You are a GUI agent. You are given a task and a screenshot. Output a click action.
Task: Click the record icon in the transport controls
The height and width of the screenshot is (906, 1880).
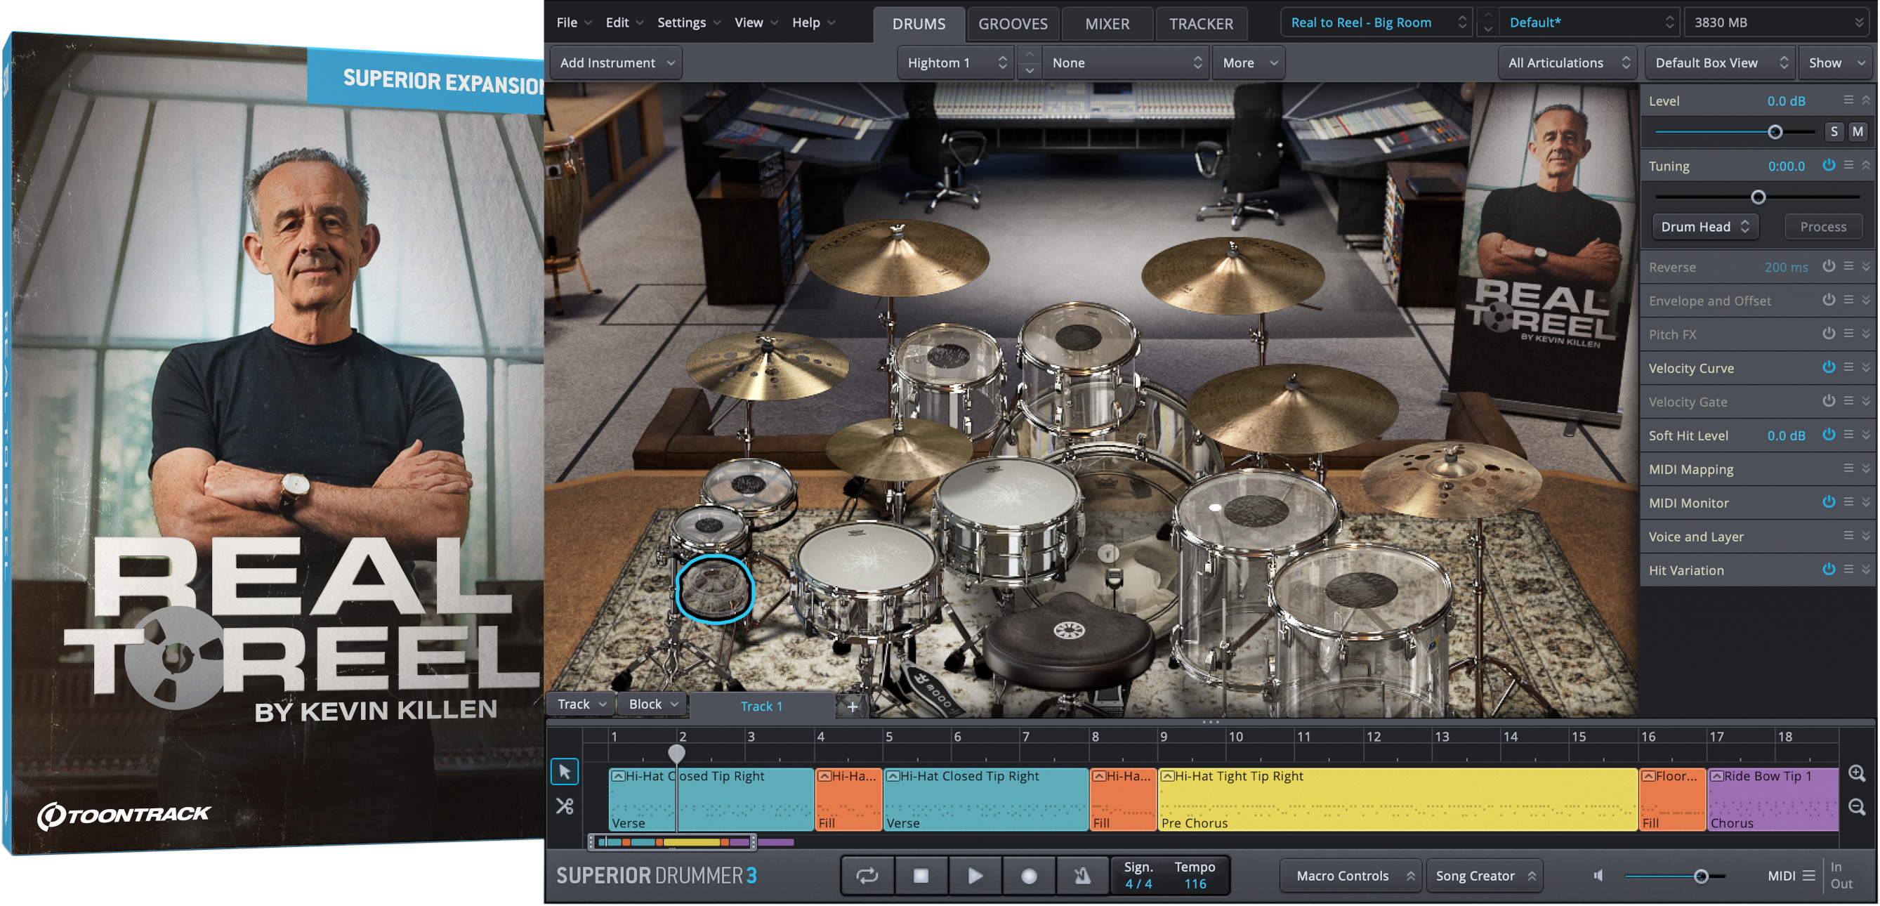[1028, 874]
